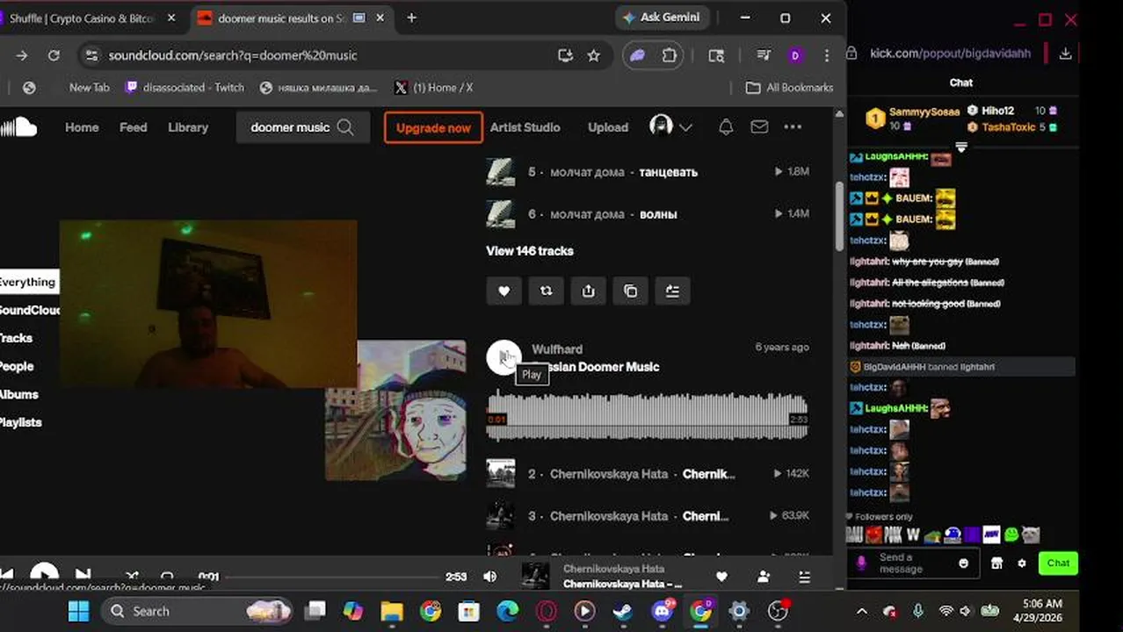Screen dimensions: 1123x632
Task: Toggle shuffle in the player bar
Action: (x=132, y=577)
